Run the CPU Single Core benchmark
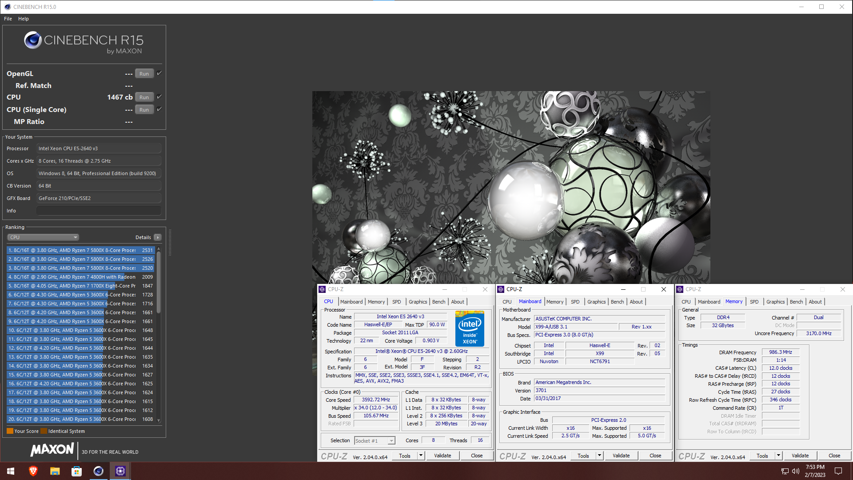The image size is (853, 480). click(144, 110)
